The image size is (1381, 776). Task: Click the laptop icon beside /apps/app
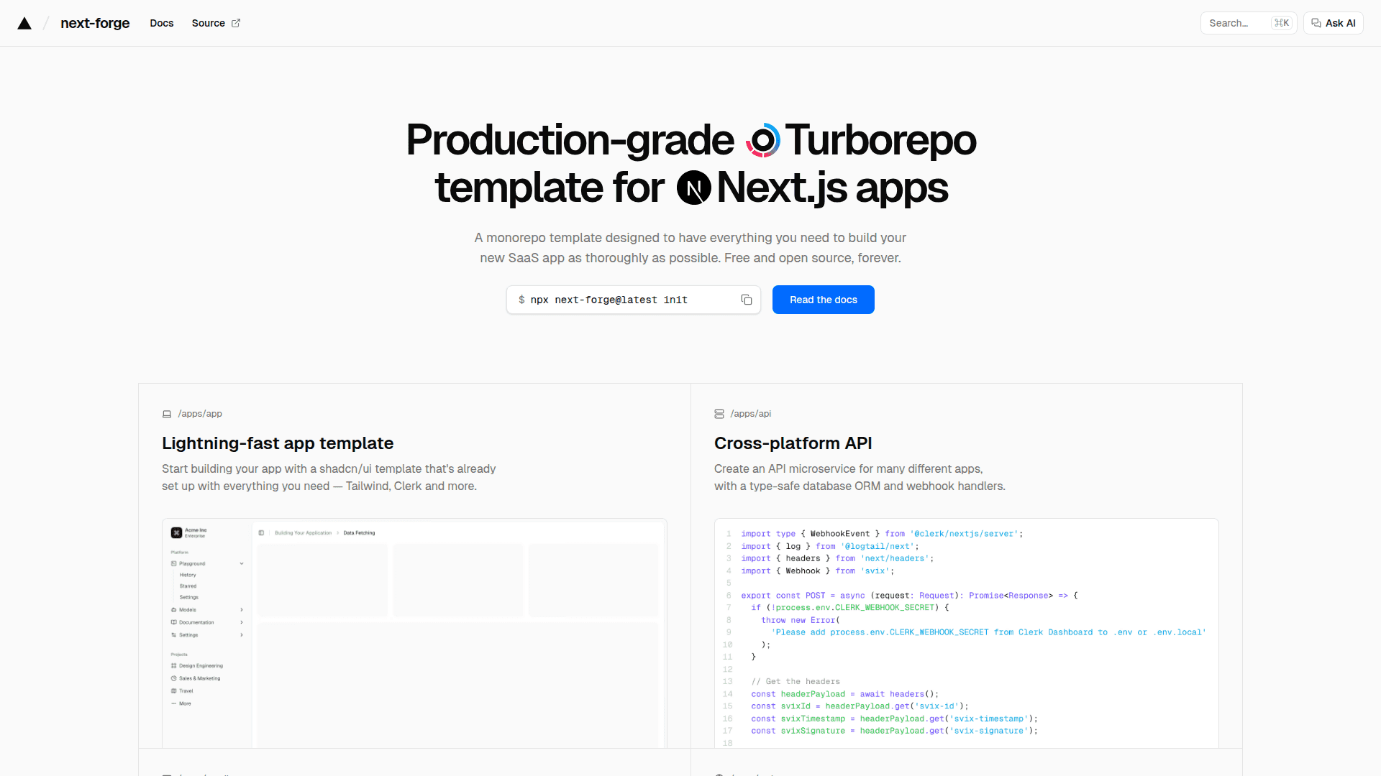click(x=167, y=414)
